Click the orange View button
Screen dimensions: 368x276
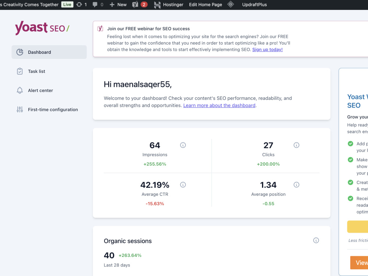359,263
